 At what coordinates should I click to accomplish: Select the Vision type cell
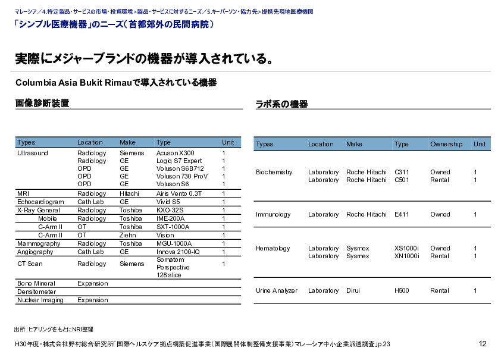tap(165, 235)
